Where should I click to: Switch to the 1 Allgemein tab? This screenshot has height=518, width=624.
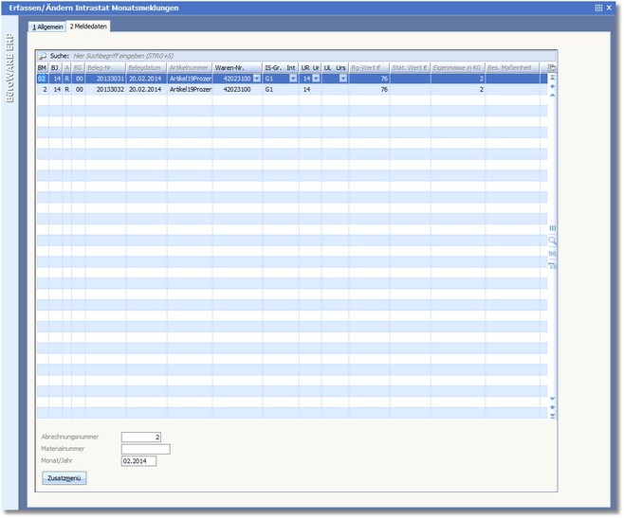(x=48, y=27)
